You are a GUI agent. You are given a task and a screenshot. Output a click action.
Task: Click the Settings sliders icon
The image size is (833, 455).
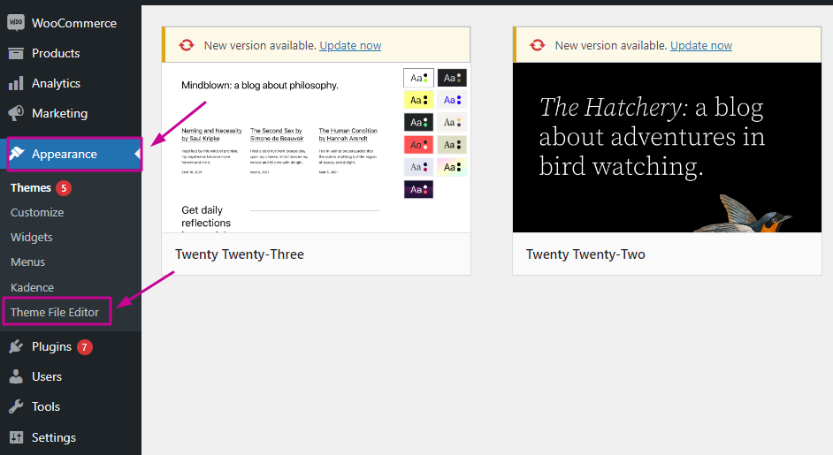(16, 437)
